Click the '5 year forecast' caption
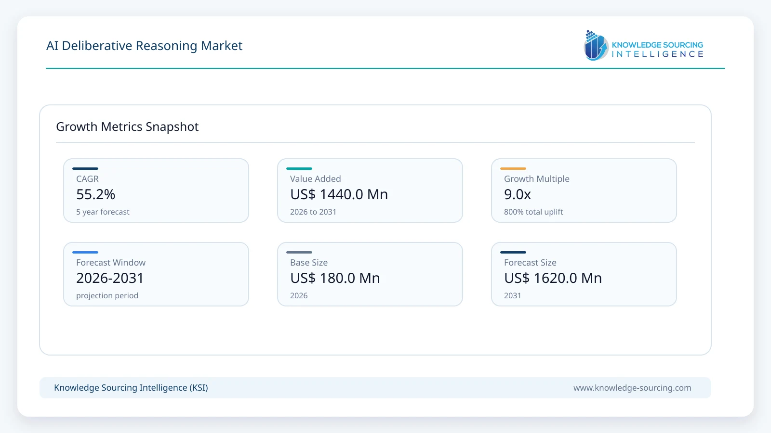Image resolution: width=771 pixels, height=433 pixels. [x=103, y=212]
